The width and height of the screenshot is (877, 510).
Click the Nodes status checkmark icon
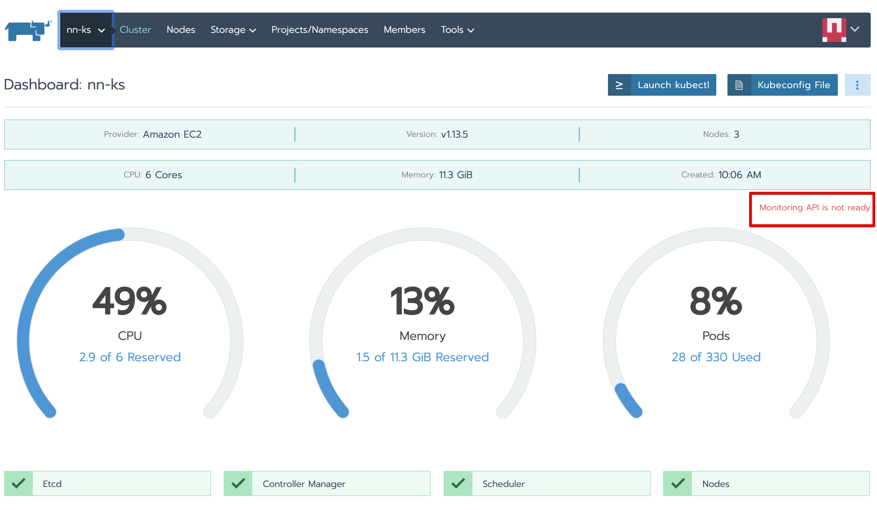(677, 483)
